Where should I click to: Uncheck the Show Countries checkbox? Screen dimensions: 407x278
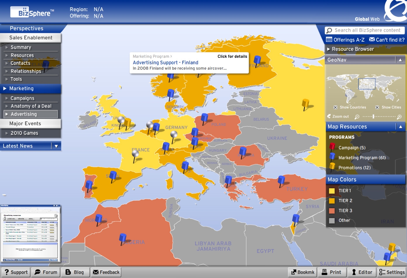(x=335, y=107)
